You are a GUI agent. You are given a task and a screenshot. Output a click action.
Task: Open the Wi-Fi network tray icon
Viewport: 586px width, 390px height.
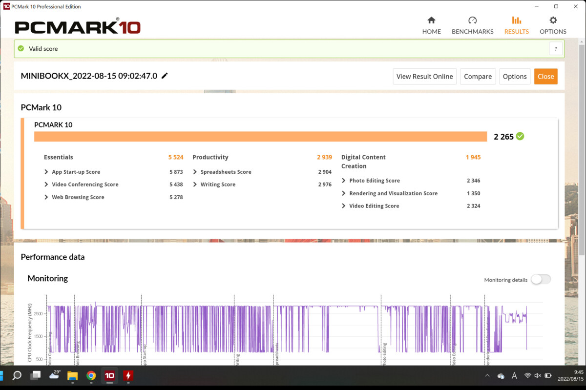528,376
